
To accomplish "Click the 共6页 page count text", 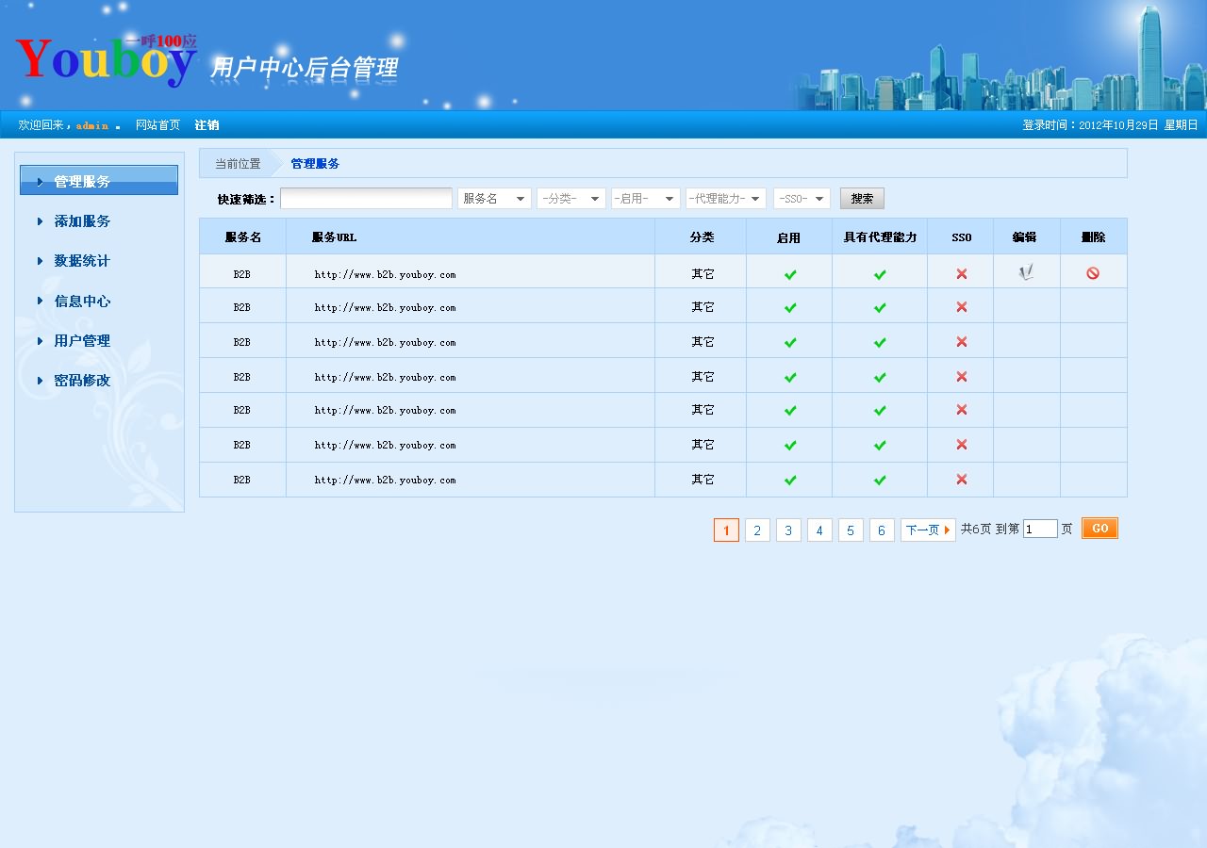I will tap(976, 530).
